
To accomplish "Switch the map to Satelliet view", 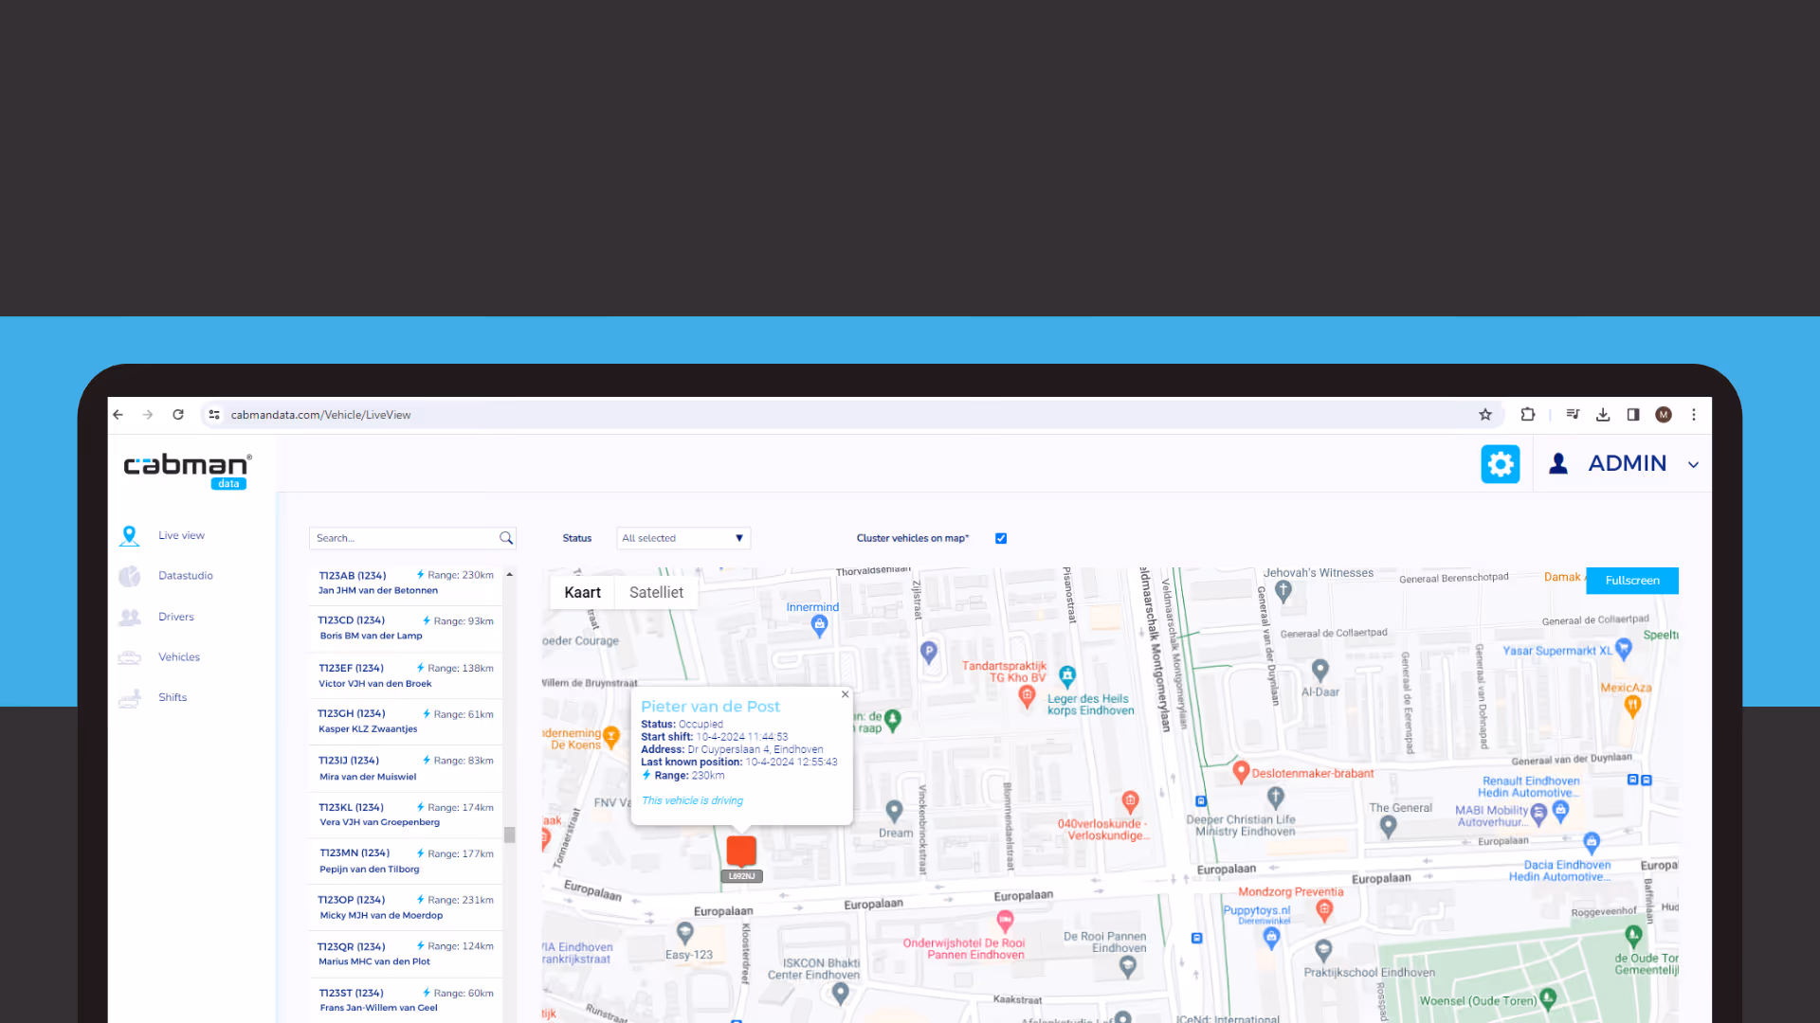I will [x=656, y=592].
